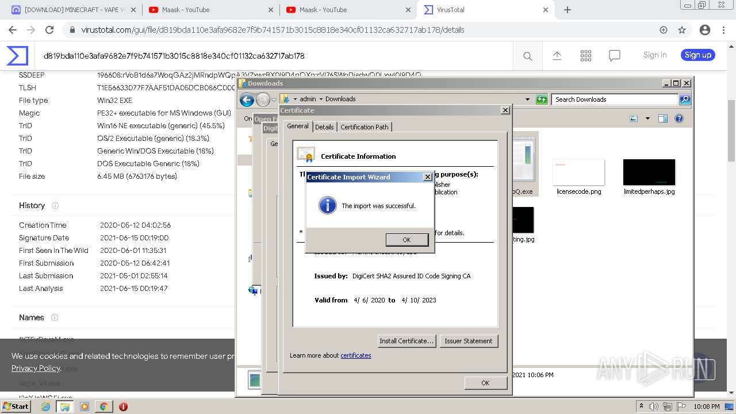
Task: Open a new Chrome tab
Action: [568, 10]
